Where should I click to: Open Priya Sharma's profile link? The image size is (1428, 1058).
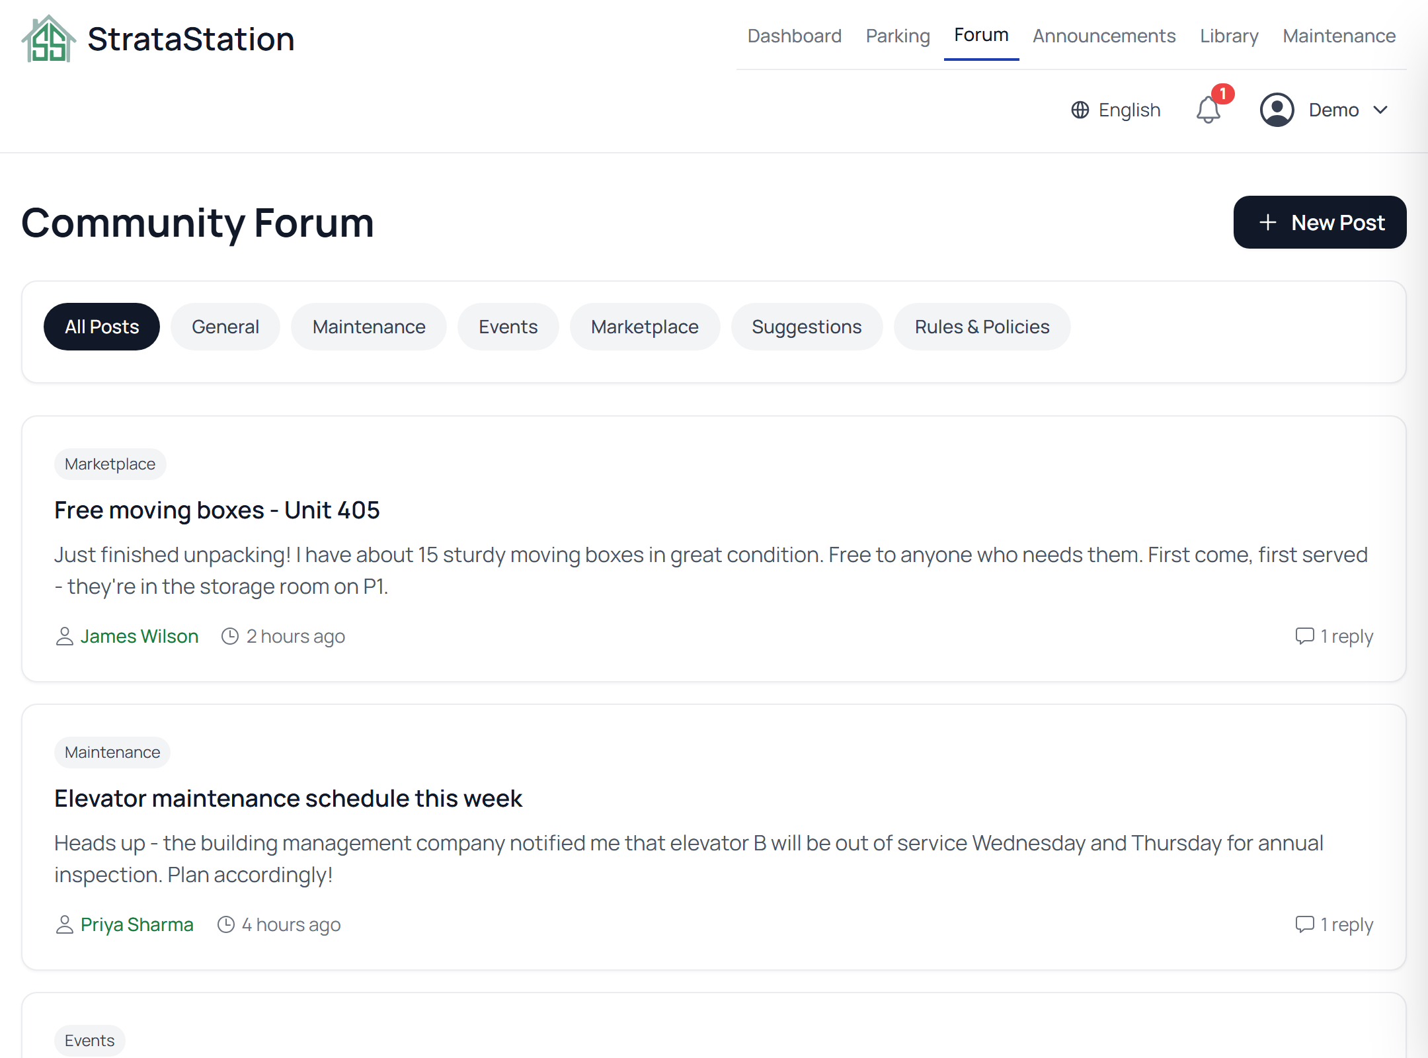pyautogui.click(x=137, y=924)
